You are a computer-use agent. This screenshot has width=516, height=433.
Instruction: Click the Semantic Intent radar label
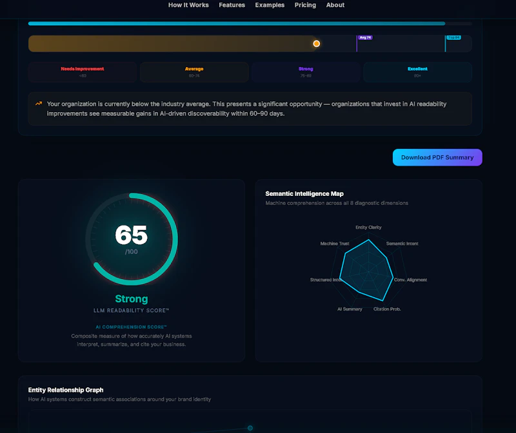coord(402,244)
